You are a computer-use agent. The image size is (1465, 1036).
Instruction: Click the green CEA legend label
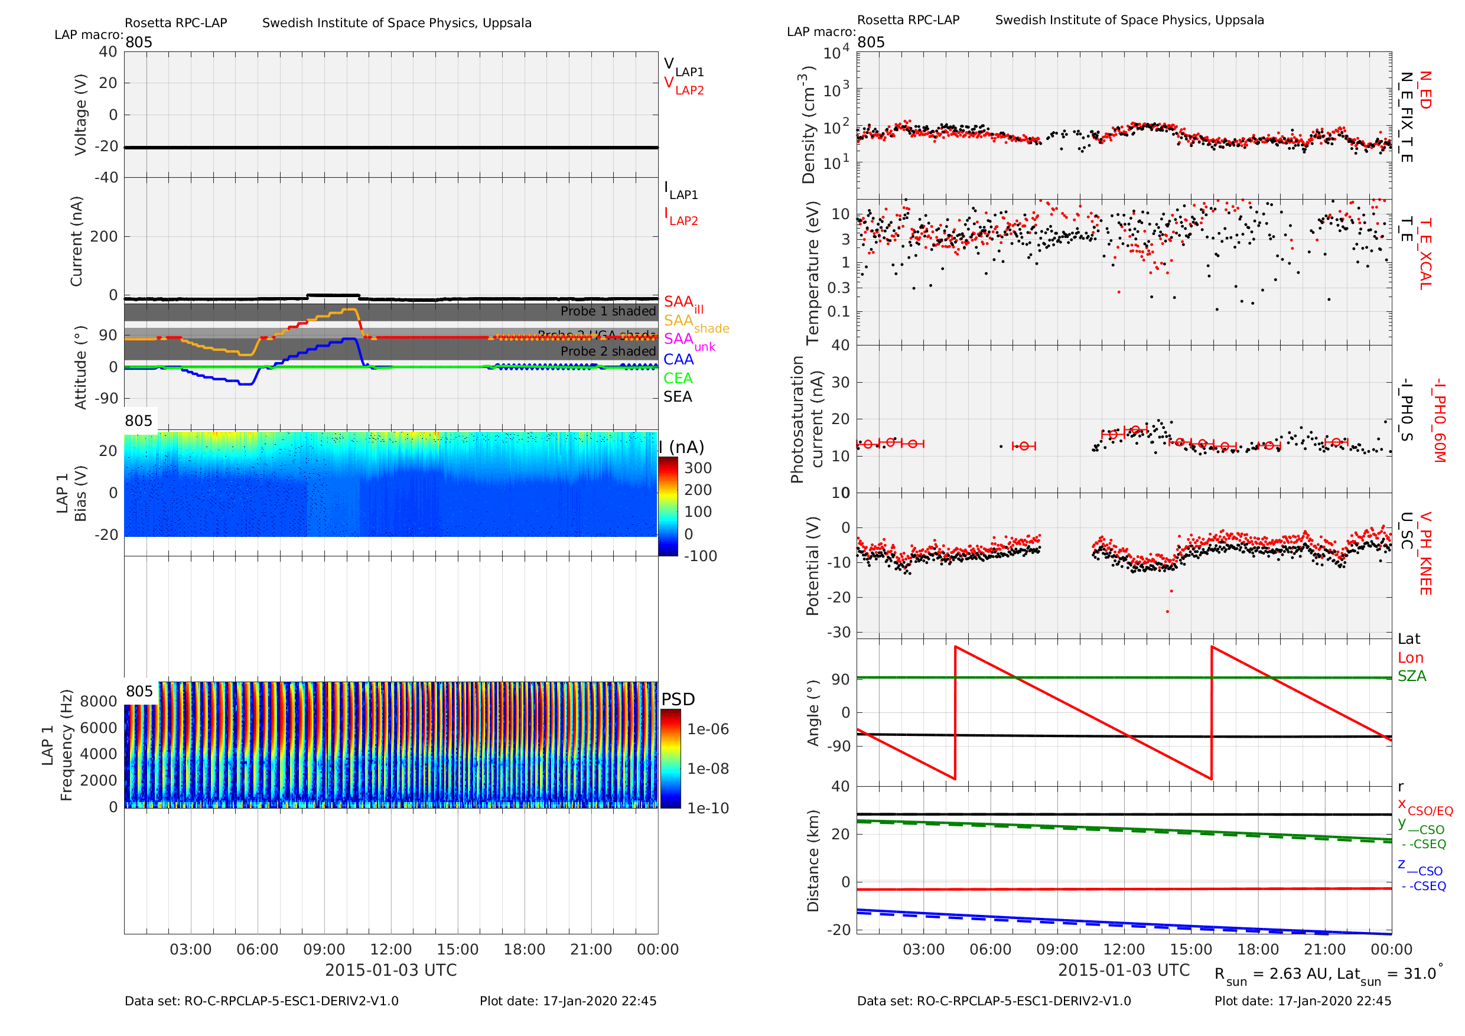pyautogui.click(x=678, y=378)
